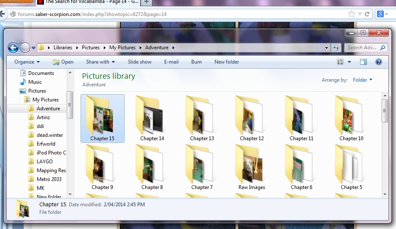396x229 pixels.
Task: Select the Chapter 13 folder
Action: click(x=202, y=118)
